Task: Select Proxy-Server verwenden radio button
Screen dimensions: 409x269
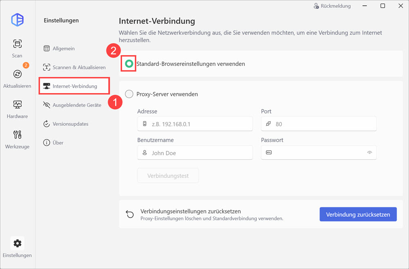Action: 129,94
